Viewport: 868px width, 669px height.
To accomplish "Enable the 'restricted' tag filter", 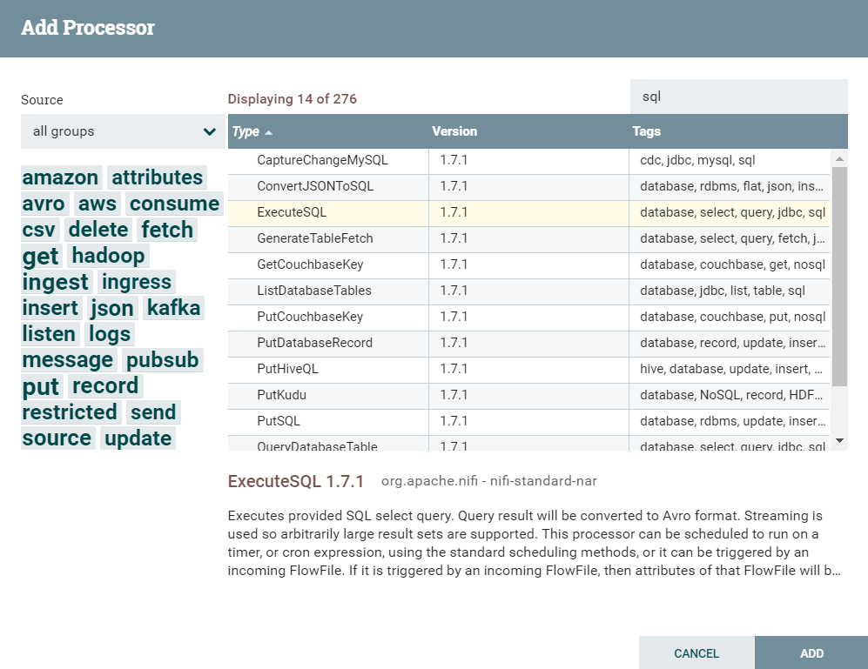I will pyautogui.click(x=70, y=412).
